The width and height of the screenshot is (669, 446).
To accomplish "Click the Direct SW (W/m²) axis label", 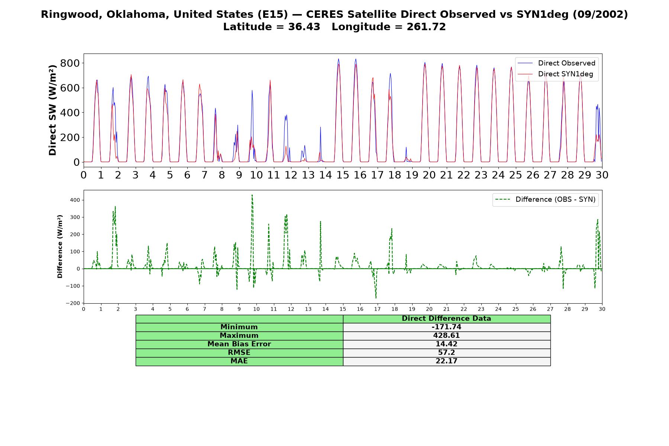I will 52,110.
